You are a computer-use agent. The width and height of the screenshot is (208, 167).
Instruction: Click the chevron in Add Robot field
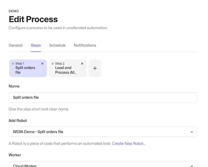[x=192, y=132]
